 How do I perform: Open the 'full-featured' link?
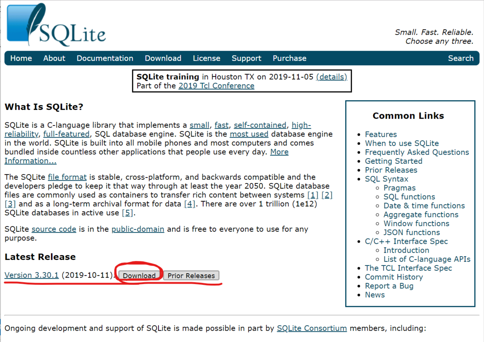tap(67, 134)
